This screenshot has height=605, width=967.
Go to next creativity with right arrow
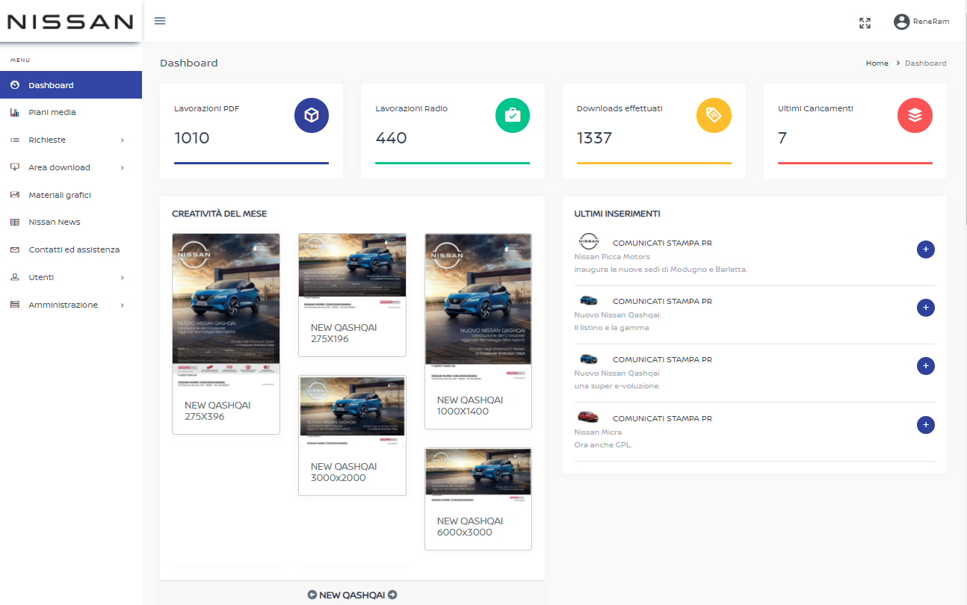pos(392,595)
